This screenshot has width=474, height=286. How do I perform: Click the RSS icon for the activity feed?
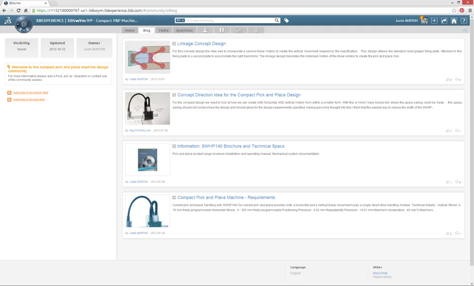click(9, 92)
